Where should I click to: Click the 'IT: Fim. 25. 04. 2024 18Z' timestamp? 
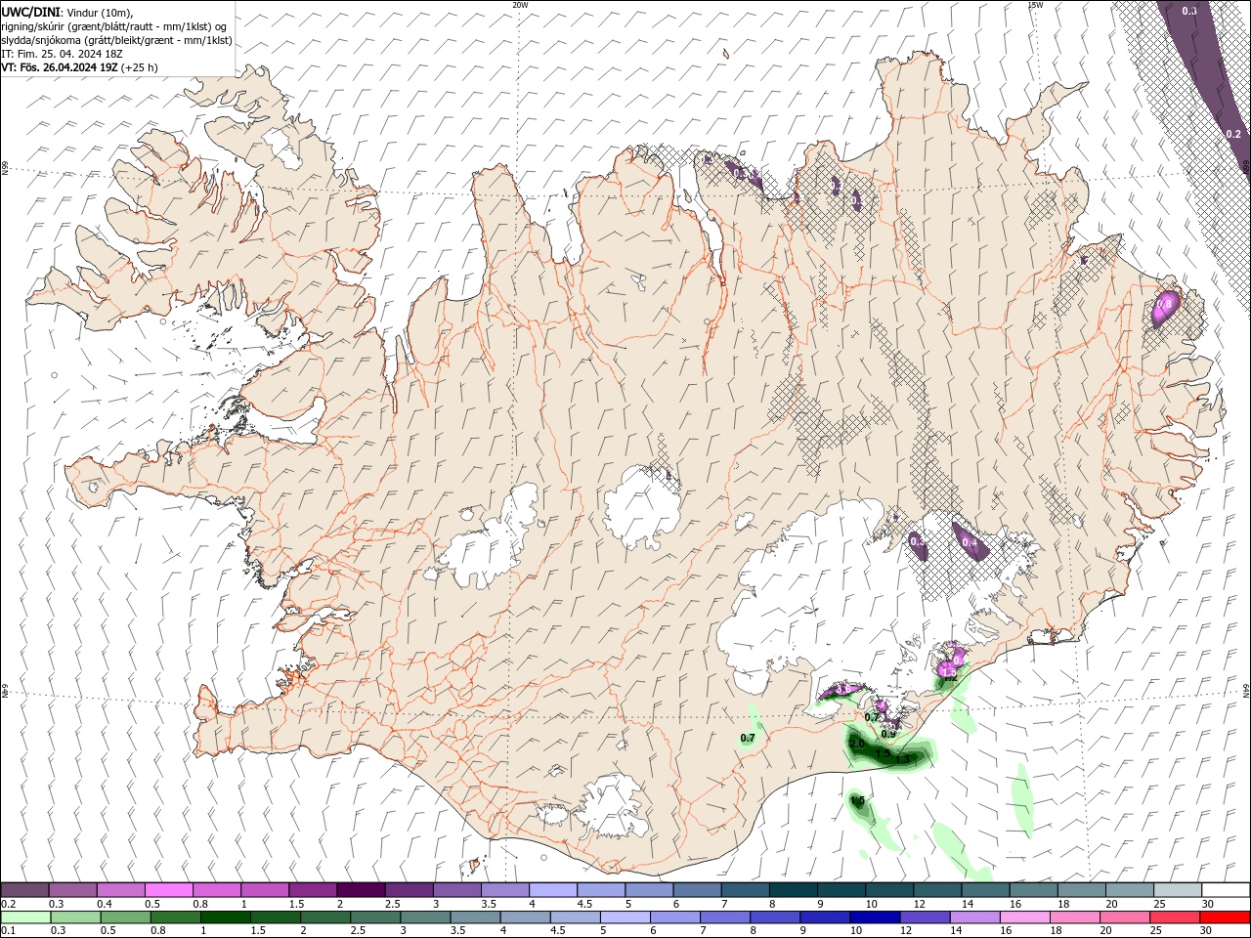62,54
